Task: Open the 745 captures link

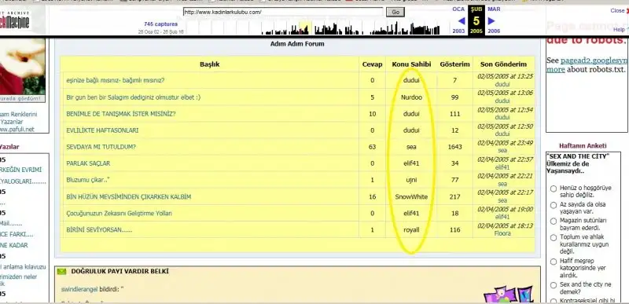Action: tap(160, 24)
